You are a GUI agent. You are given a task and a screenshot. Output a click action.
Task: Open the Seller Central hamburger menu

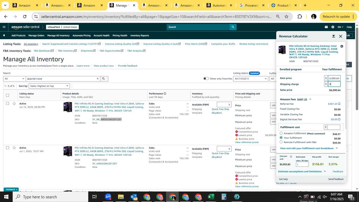coord(4,27)
